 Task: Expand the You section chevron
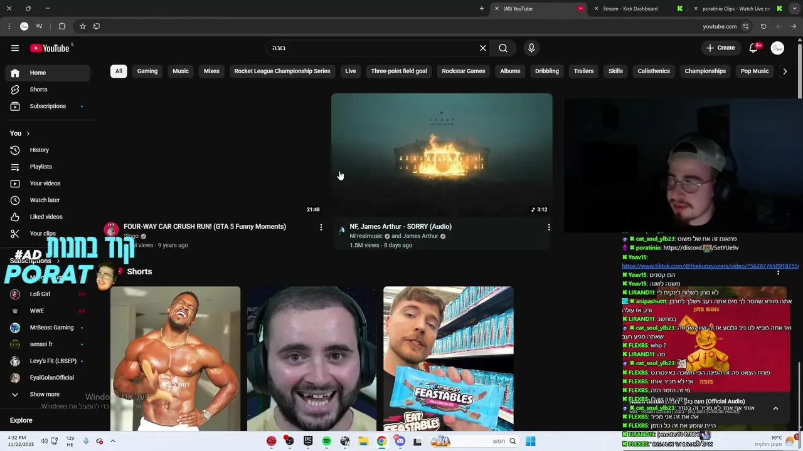click(28, 133)
